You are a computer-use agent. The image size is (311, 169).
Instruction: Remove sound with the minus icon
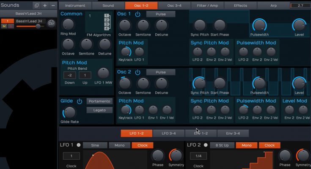[x=53, y=5]
